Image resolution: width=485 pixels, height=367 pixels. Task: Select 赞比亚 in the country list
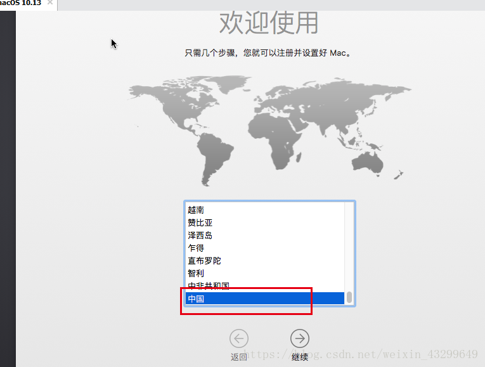pyautogui.click(x=265, y=222)
